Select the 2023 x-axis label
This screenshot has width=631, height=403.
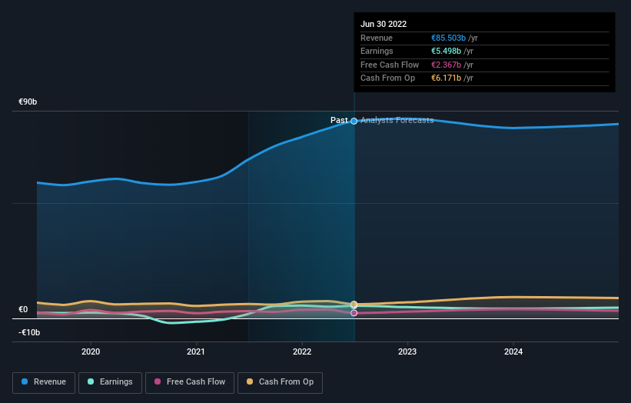[407, 351]
